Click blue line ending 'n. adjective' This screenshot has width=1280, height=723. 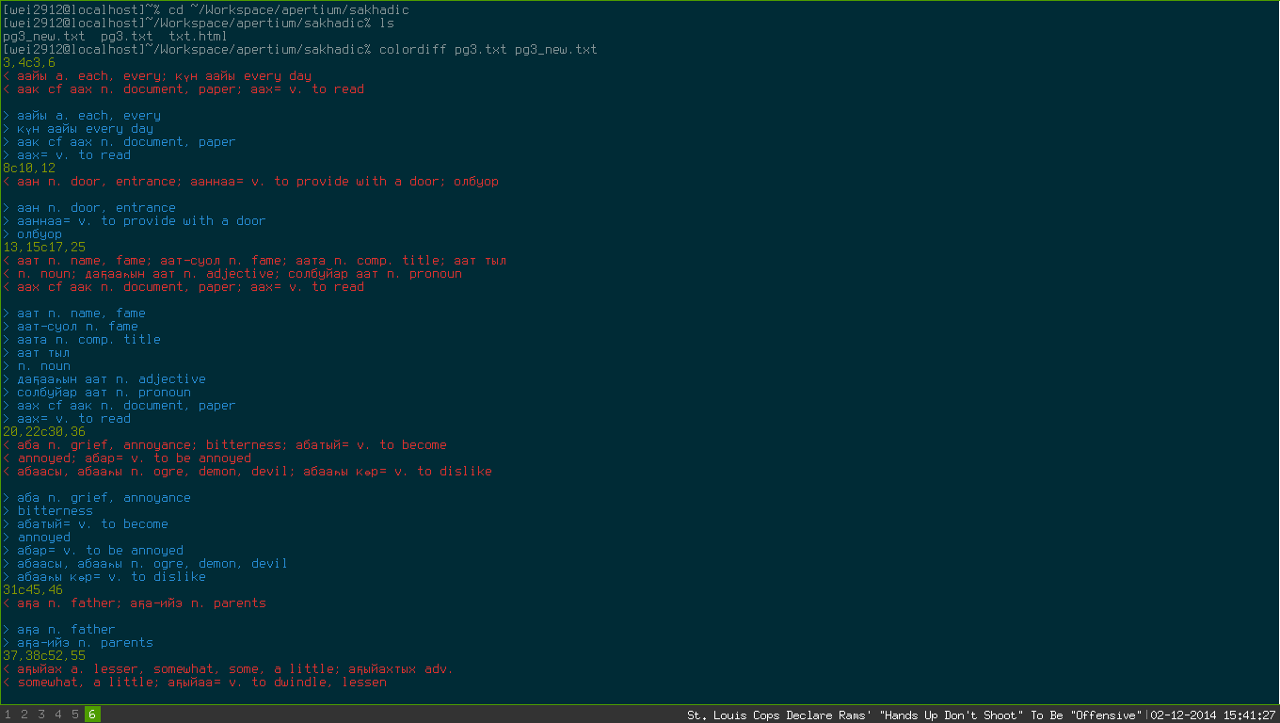click(104, 379)
